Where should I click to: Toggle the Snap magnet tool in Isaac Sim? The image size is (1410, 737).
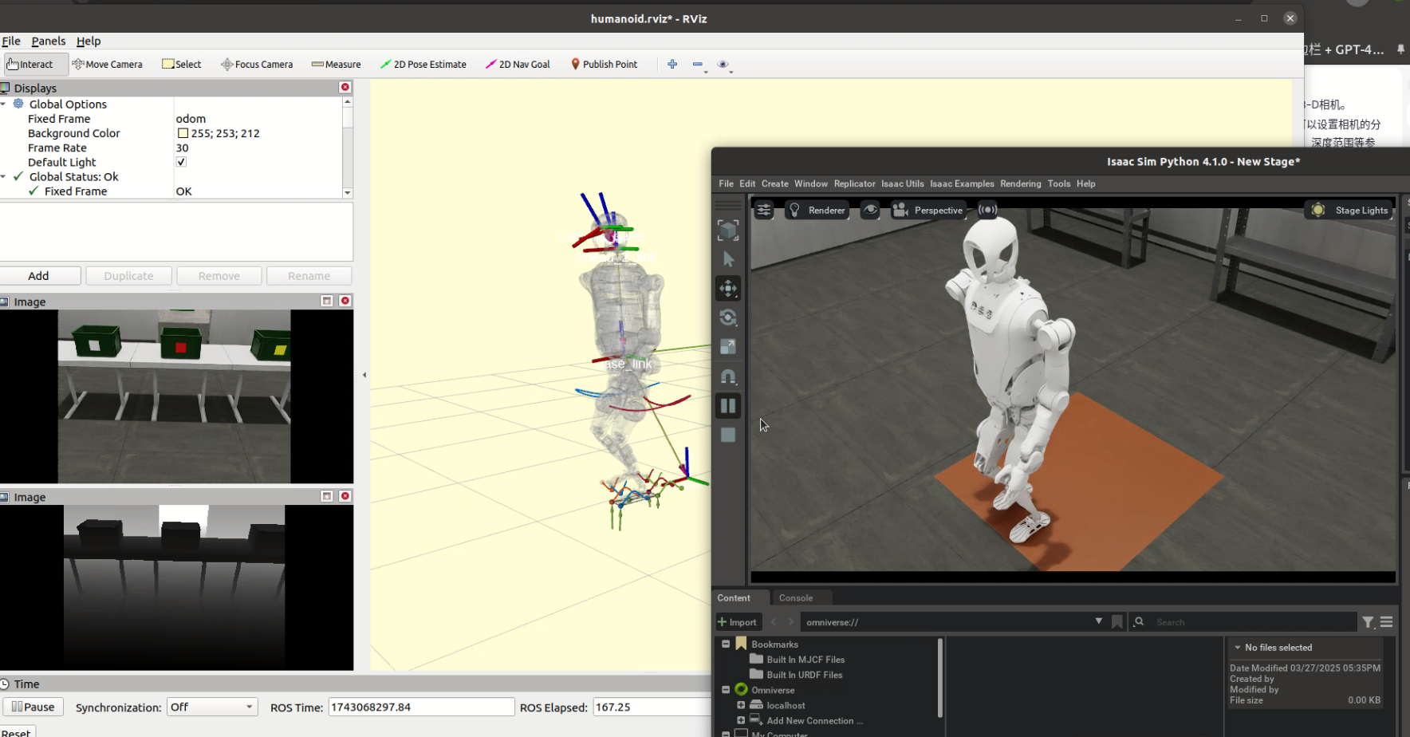tap(728, 376)
